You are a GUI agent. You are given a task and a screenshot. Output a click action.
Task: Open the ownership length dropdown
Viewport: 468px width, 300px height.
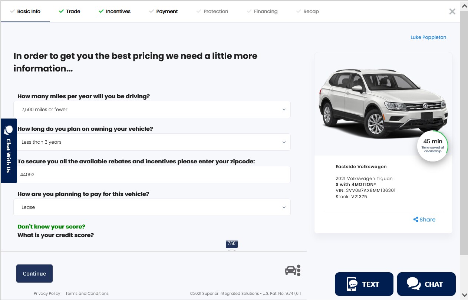[152, 142]
